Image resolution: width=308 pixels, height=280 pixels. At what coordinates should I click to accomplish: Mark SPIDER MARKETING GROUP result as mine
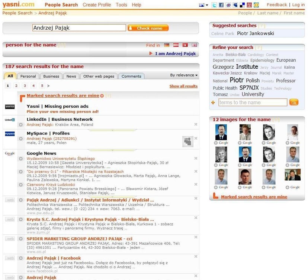point(21,239)
